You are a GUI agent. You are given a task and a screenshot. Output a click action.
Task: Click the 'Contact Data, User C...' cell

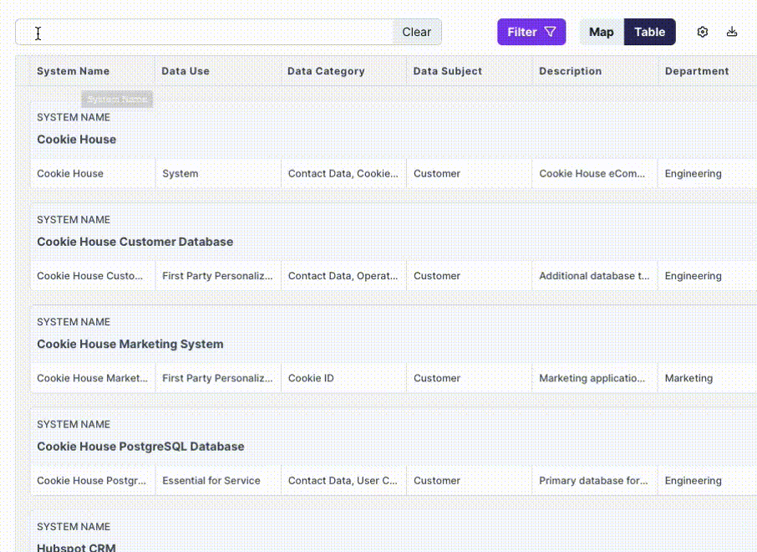tap(343, 481)
